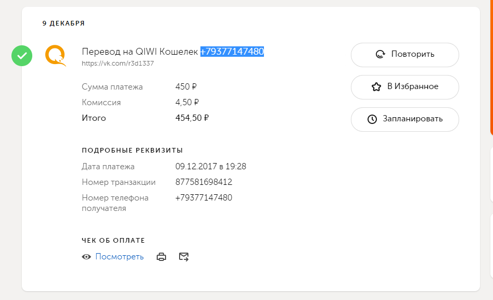Click the green success checkmark icon
Viewport: 493px width, 300px height.
click(22, 56)
